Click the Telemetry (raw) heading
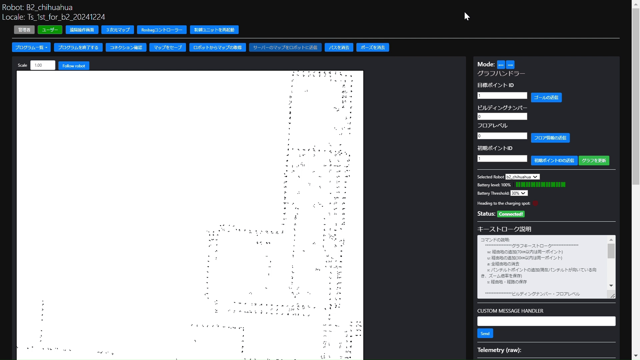640x360 pixels. click(499, 350)
